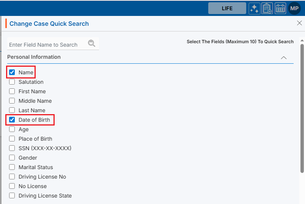Tick the Driving License No checkbox
Viewport: 305px width, 204px height.
pyautogui.click(x=12, y=177)
